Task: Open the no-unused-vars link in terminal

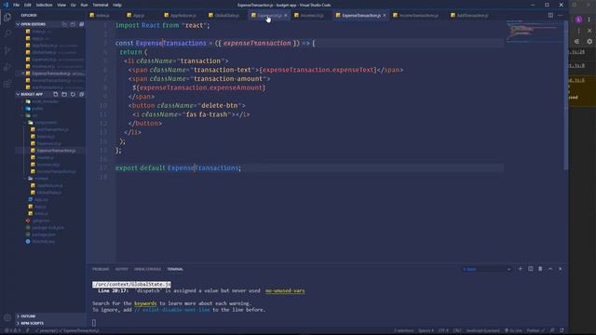Action: tap(285, 291)
